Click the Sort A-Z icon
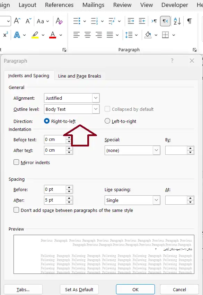 (177, 21)
